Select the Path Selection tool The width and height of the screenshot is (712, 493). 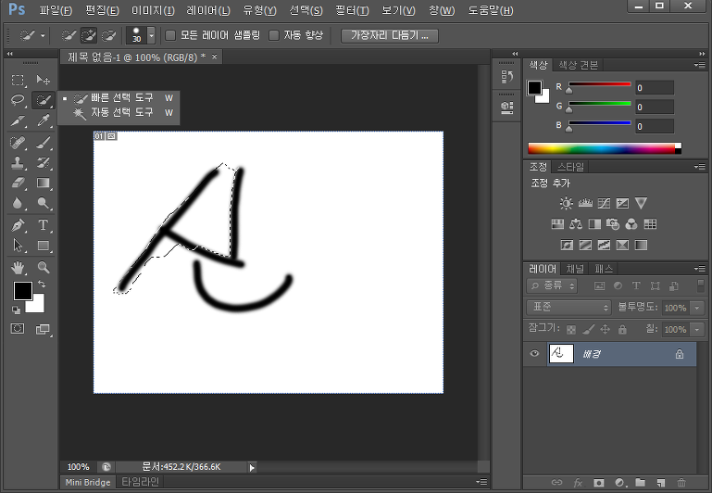point(18,246)
